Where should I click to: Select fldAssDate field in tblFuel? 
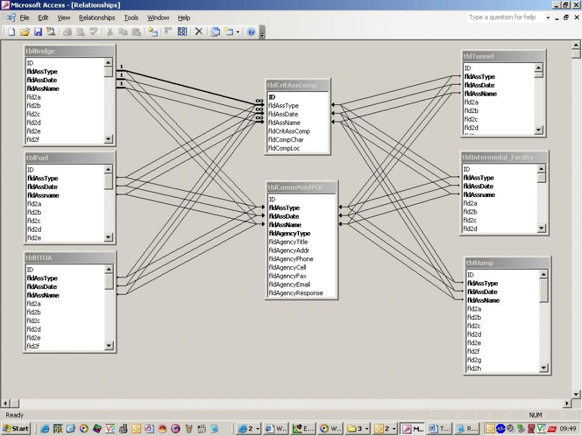click(42, 187)
